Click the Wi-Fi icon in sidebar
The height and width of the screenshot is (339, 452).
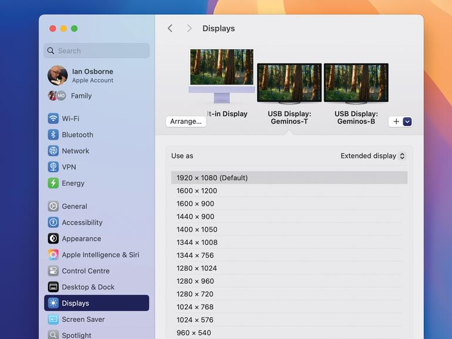pos(53,118)
